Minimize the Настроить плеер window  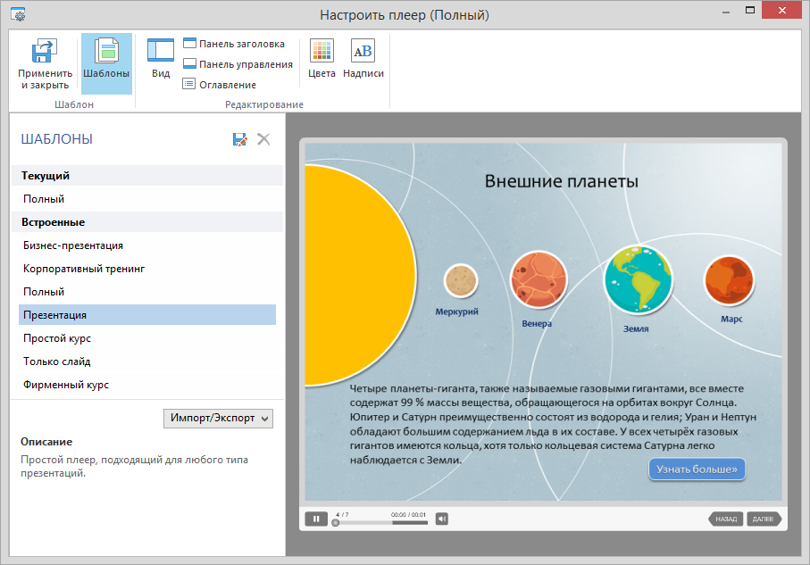pos(726,12)
